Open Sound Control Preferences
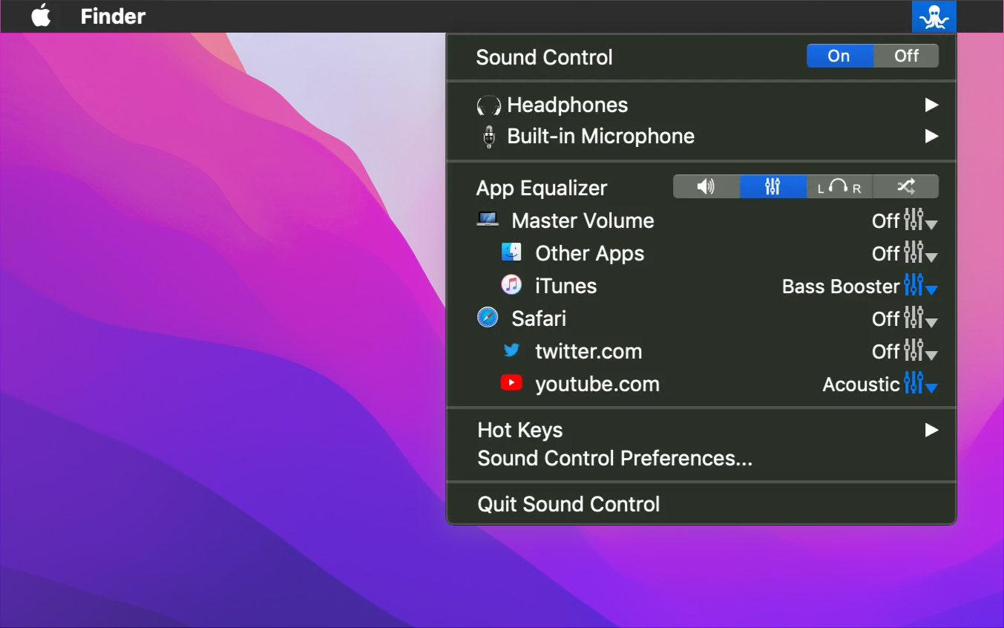The height and width of the screenshot is (628, 1004). tap(614, 458)
